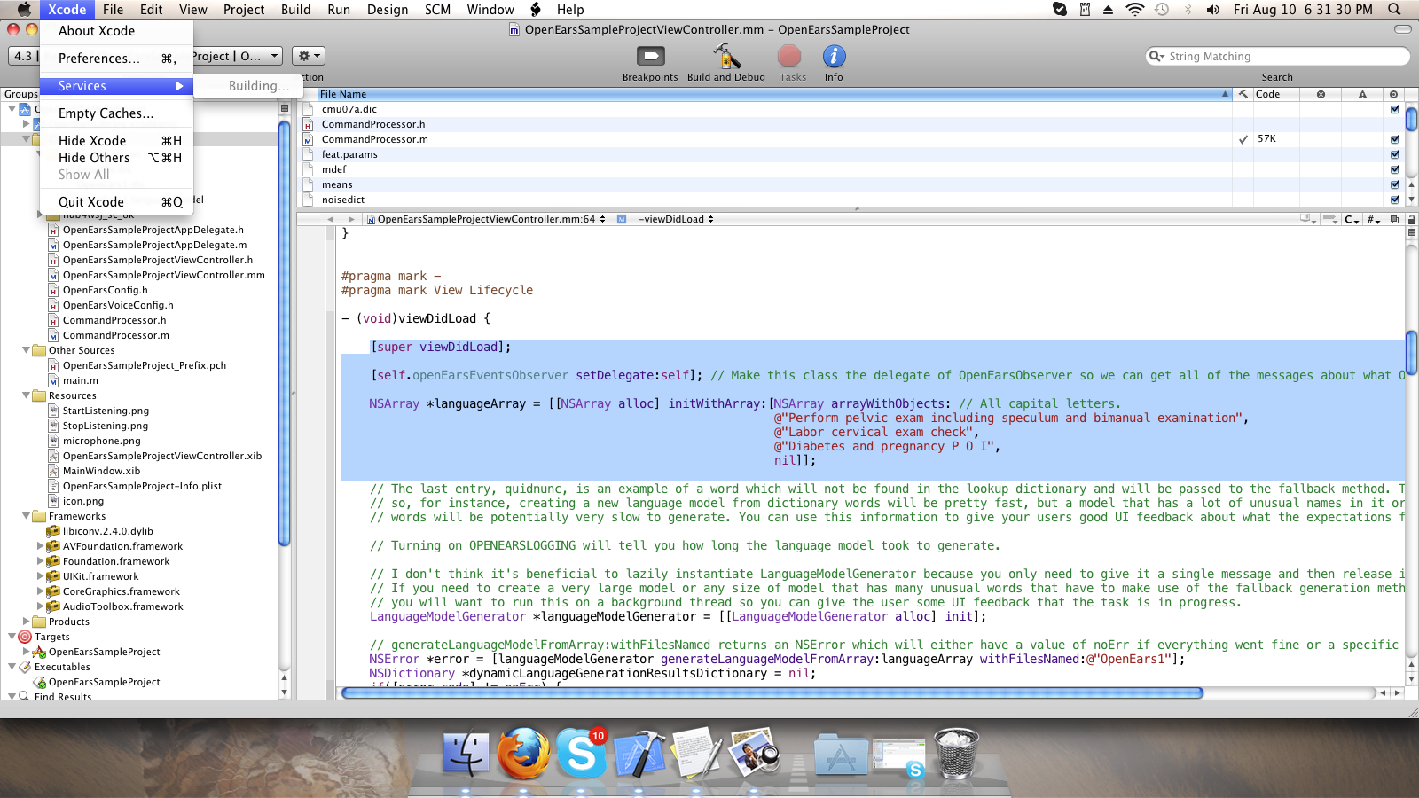Click the Xcode icon in the Dock
Image resolution: width=1419 pixels, height=798 pixels.
pos(639,755)
